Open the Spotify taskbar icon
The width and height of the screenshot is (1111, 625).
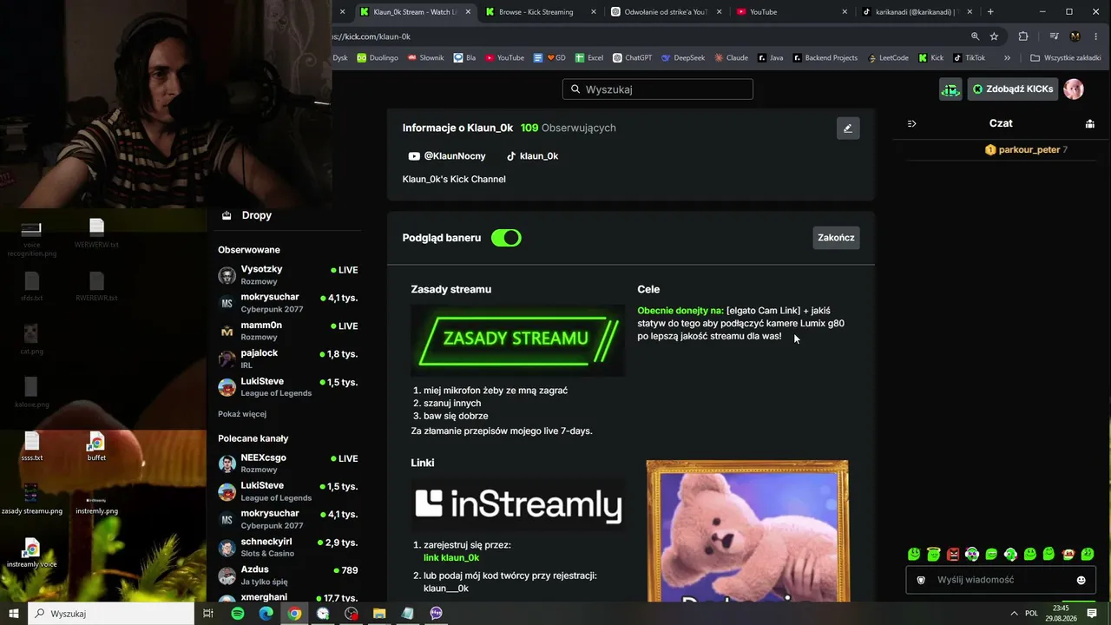coord(238,614)
